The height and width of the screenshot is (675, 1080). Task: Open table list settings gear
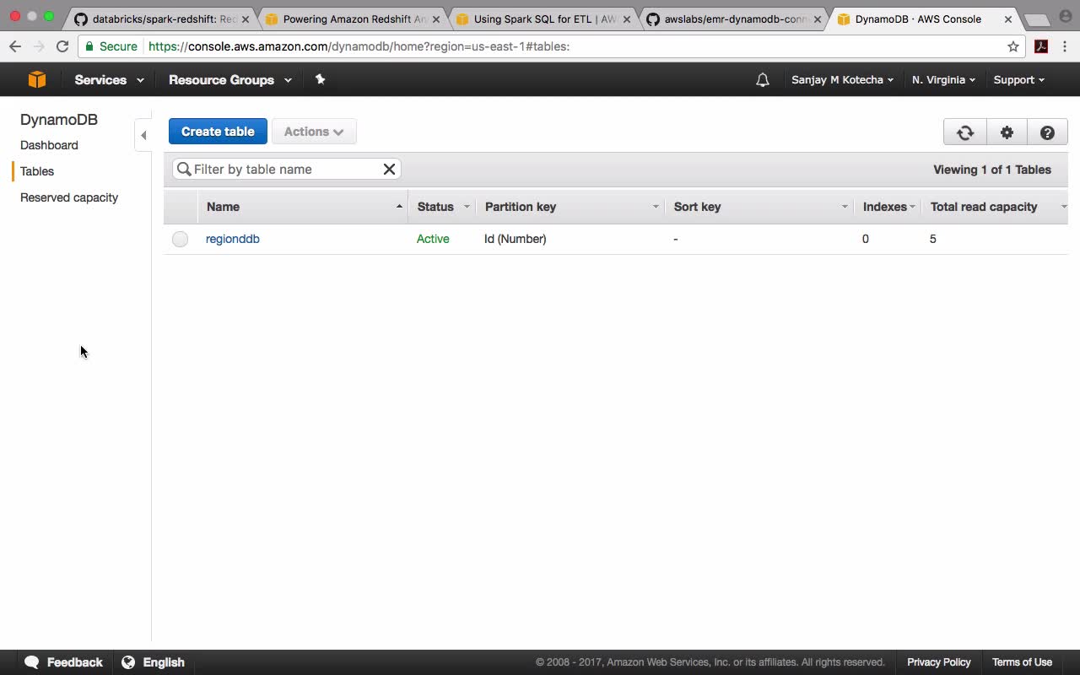pyautogui.click(x=1007, y=132)
